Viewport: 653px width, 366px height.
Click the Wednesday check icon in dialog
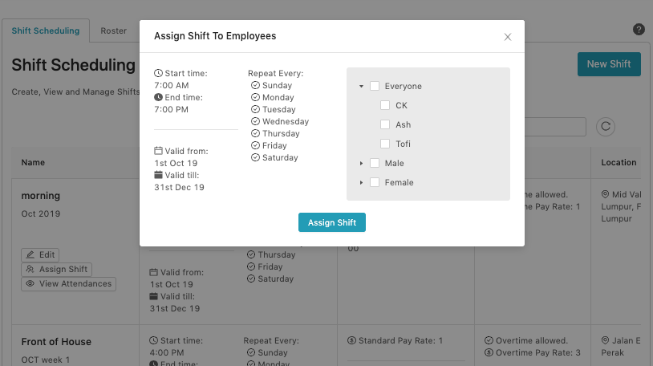[x=255, y=122]
